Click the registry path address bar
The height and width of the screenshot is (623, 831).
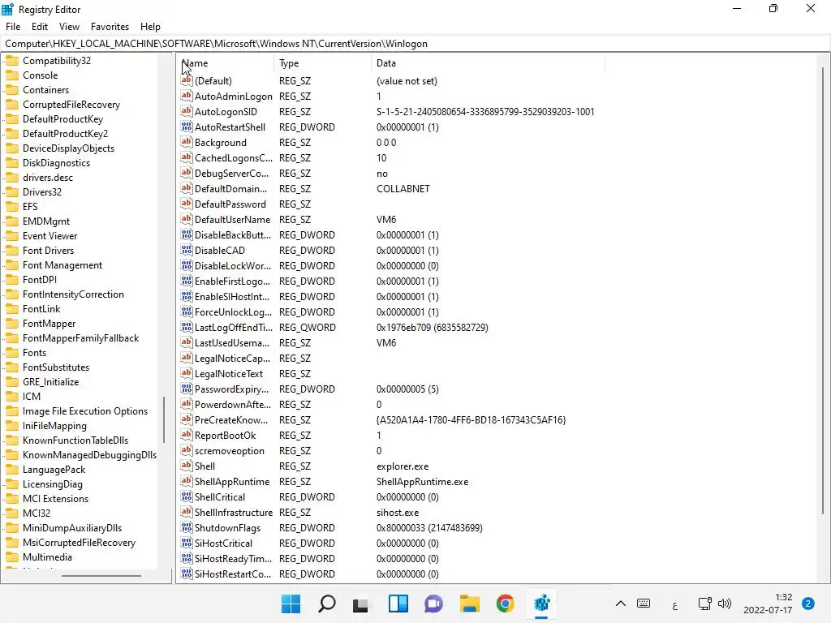point(415,44)
